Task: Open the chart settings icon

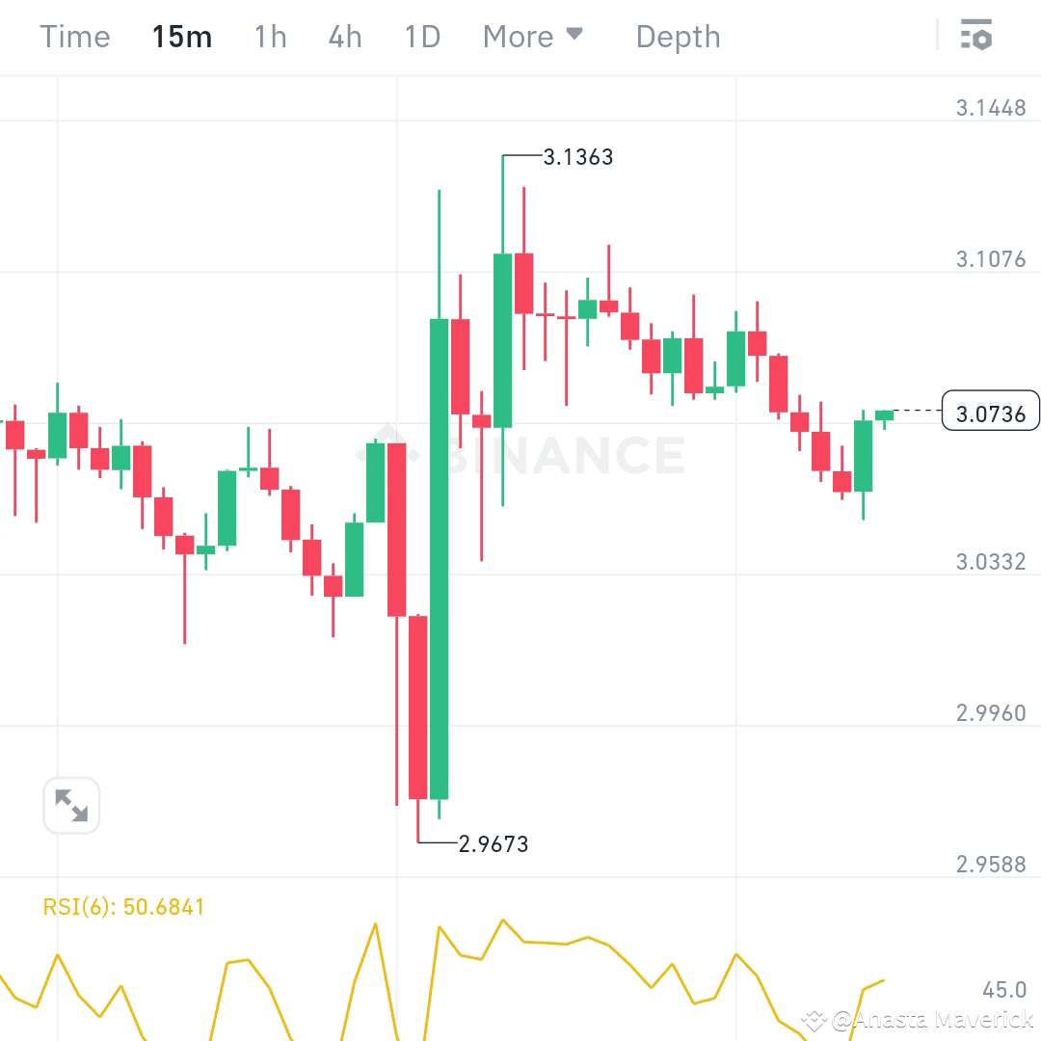Action: (x=977, y=36)
